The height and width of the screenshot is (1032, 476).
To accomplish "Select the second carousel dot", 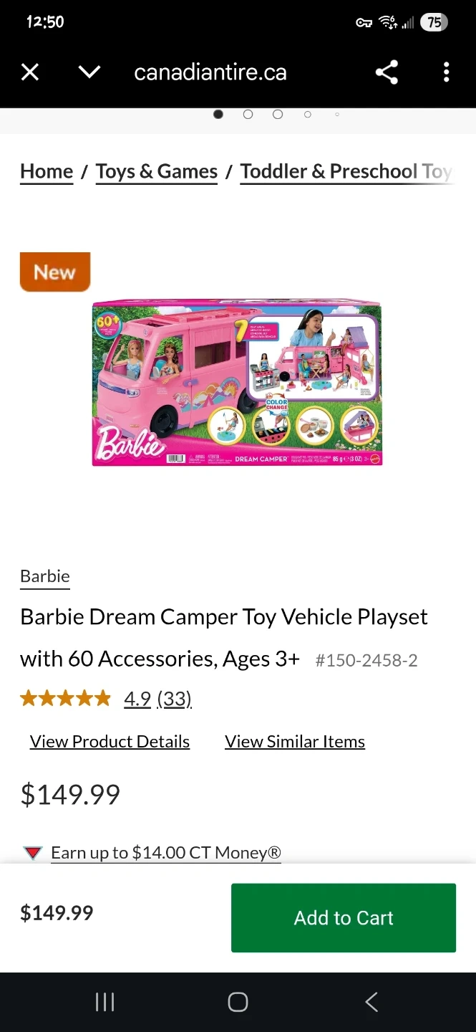I will (x=248, y=115).
